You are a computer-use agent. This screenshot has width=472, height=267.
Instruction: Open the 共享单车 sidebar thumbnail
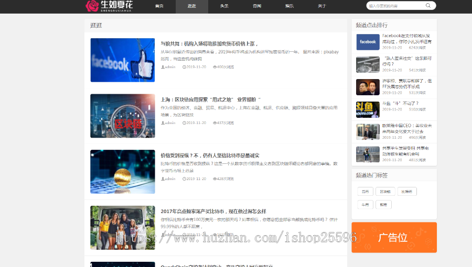368,154
